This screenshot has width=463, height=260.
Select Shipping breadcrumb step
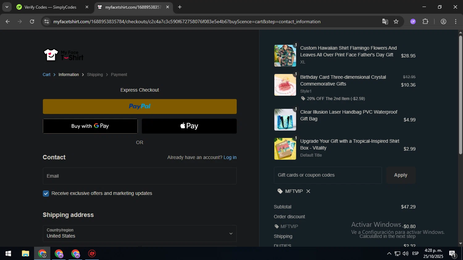point(95,75)
